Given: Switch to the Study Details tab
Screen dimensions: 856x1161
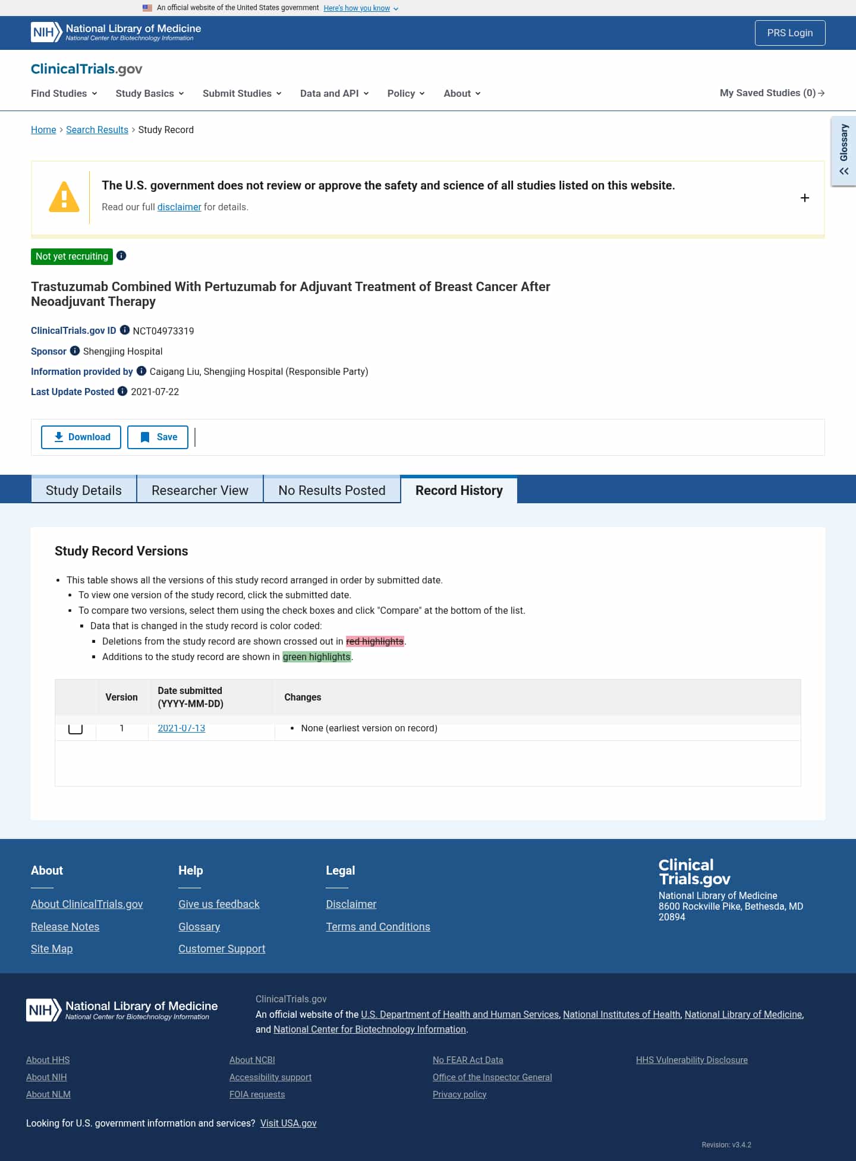Looking at the screenshot, I should pos(84,490).
